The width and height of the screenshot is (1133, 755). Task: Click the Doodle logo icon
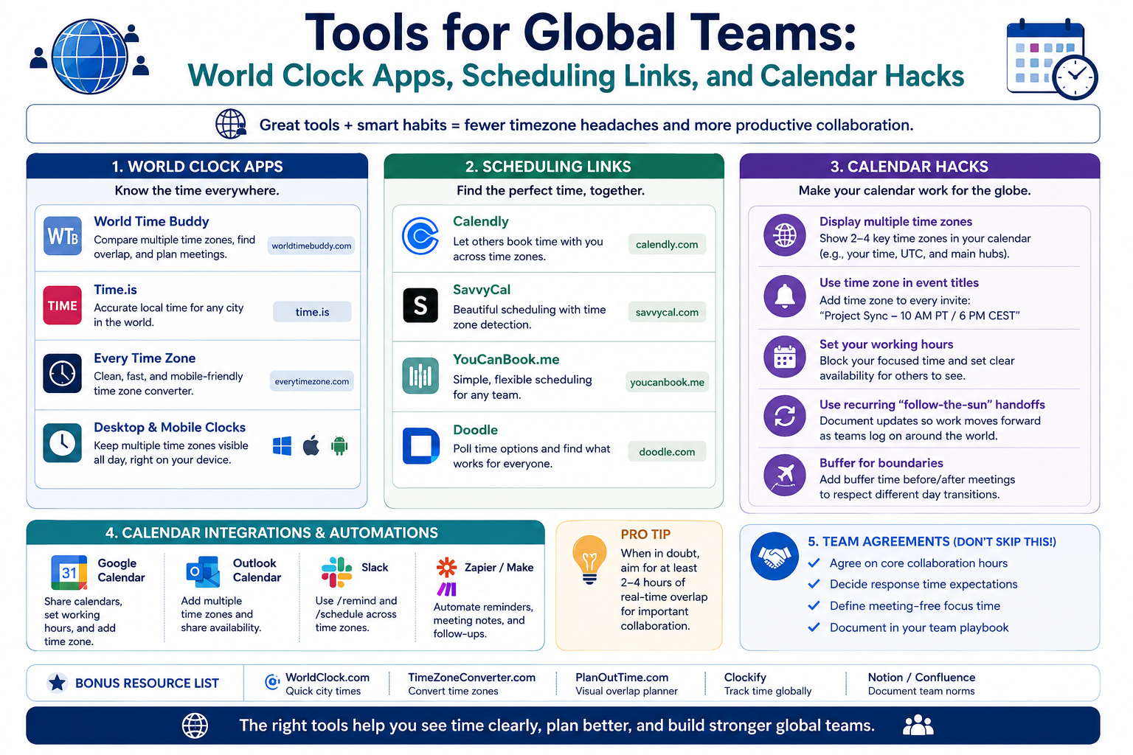pos(421,445)
